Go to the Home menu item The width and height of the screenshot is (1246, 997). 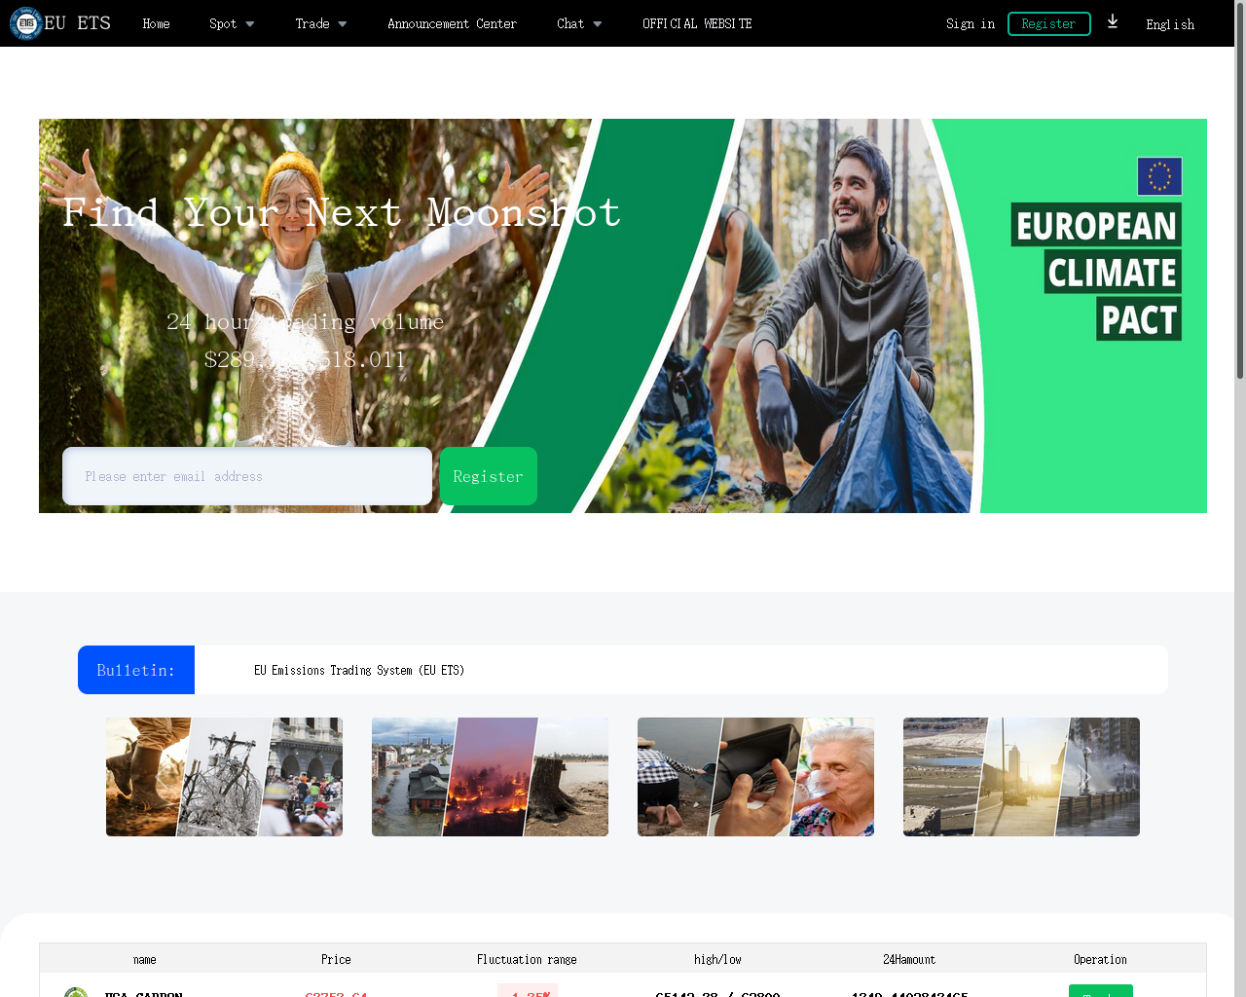point(156,23)
